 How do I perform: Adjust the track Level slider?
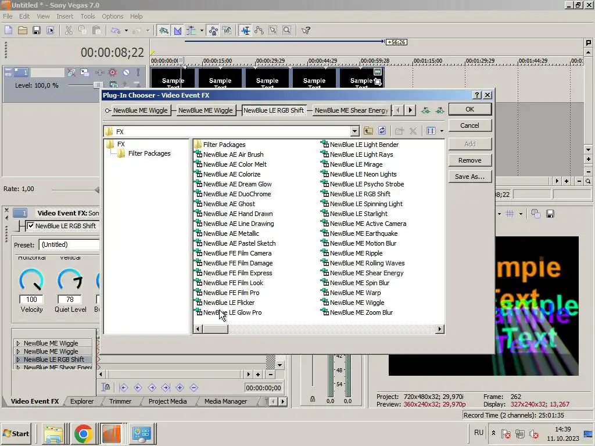(98, 85)
